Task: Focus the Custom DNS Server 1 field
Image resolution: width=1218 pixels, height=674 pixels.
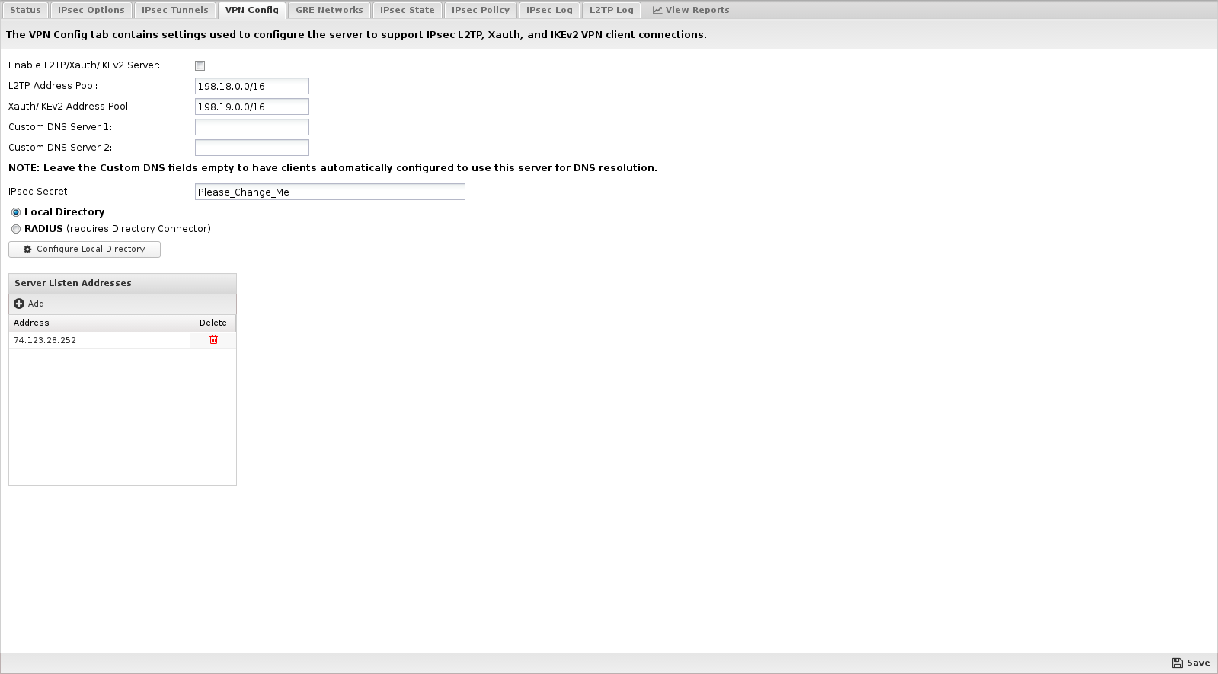Action: click(x=251, y=127)
